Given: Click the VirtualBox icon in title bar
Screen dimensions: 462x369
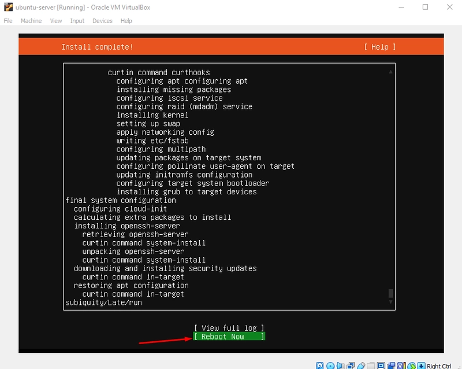Looking at the screenshot, I should click(x=8, y=7).
